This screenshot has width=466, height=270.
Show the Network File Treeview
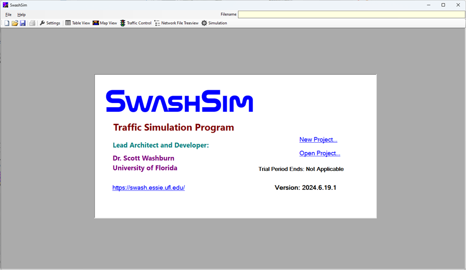point(177,23)
